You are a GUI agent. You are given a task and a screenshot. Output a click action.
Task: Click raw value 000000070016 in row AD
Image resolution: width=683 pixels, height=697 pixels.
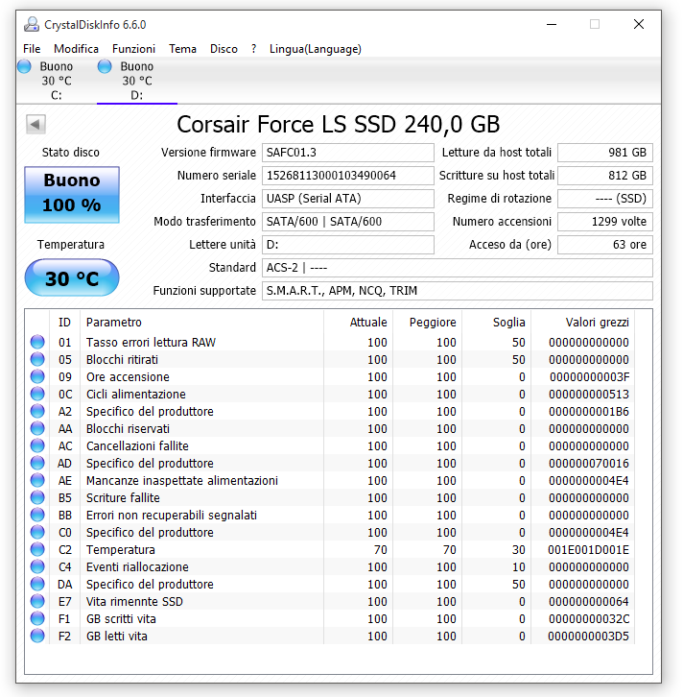pos(589,464)
